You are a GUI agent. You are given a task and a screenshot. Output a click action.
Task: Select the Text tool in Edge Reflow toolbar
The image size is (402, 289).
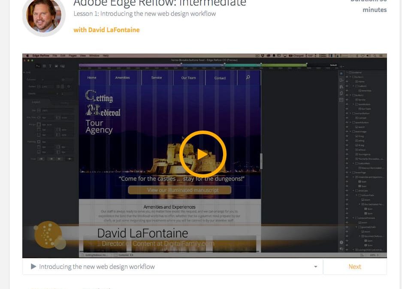pos(50,66)
